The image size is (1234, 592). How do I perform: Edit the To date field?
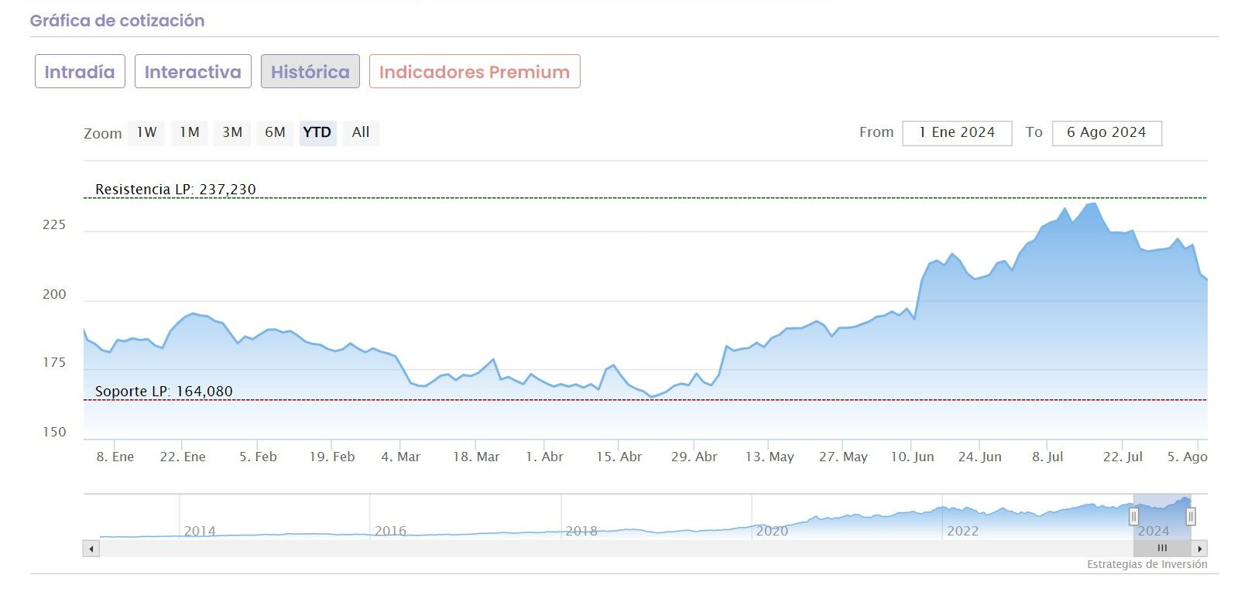[1106, 132]
